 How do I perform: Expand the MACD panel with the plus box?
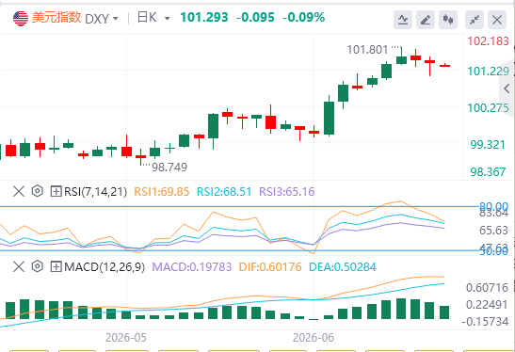coord(56,266)
